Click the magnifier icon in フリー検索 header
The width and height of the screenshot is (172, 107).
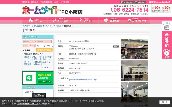[25, 37]
